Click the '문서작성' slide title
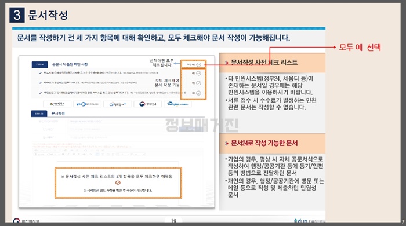406x226 pixels. tap(48, 15)
